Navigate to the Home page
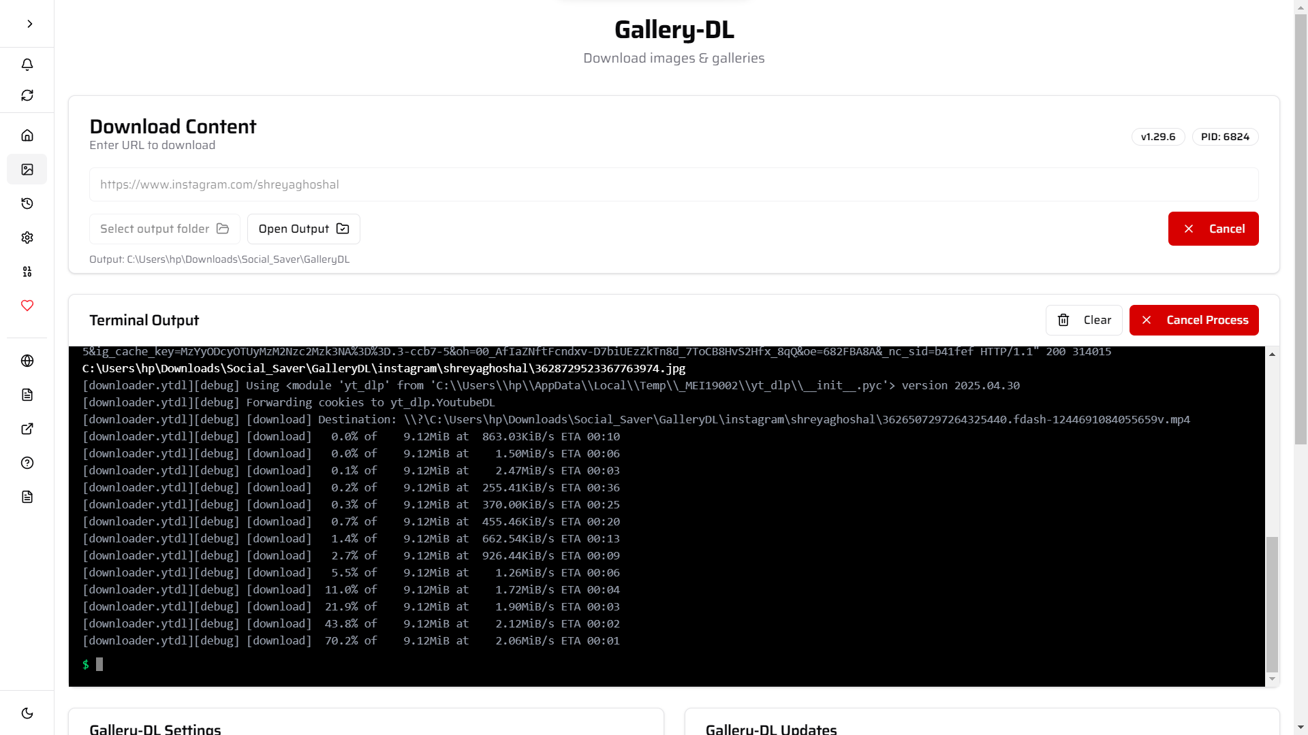This screenshot has height=735, width=1308. [27, 135]
